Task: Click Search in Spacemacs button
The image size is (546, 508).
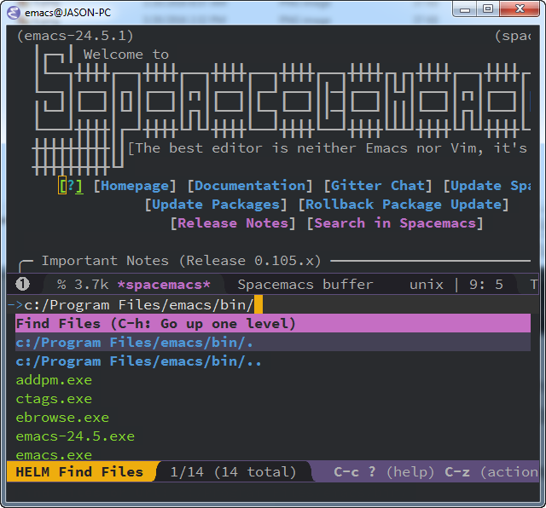Action: (395, 223)
